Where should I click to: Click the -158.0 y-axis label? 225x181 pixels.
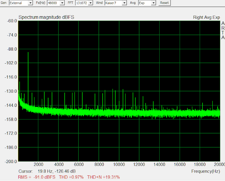coord(11,119)
